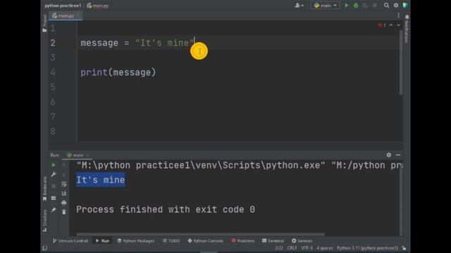Click on the message assignment code line

pos(137,43)
